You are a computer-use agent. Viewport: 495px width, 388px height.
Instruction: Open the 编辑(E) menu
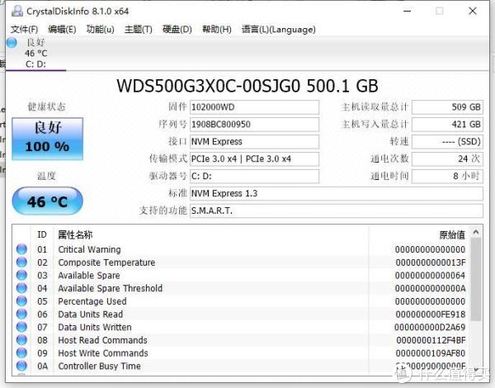(62, 30)
